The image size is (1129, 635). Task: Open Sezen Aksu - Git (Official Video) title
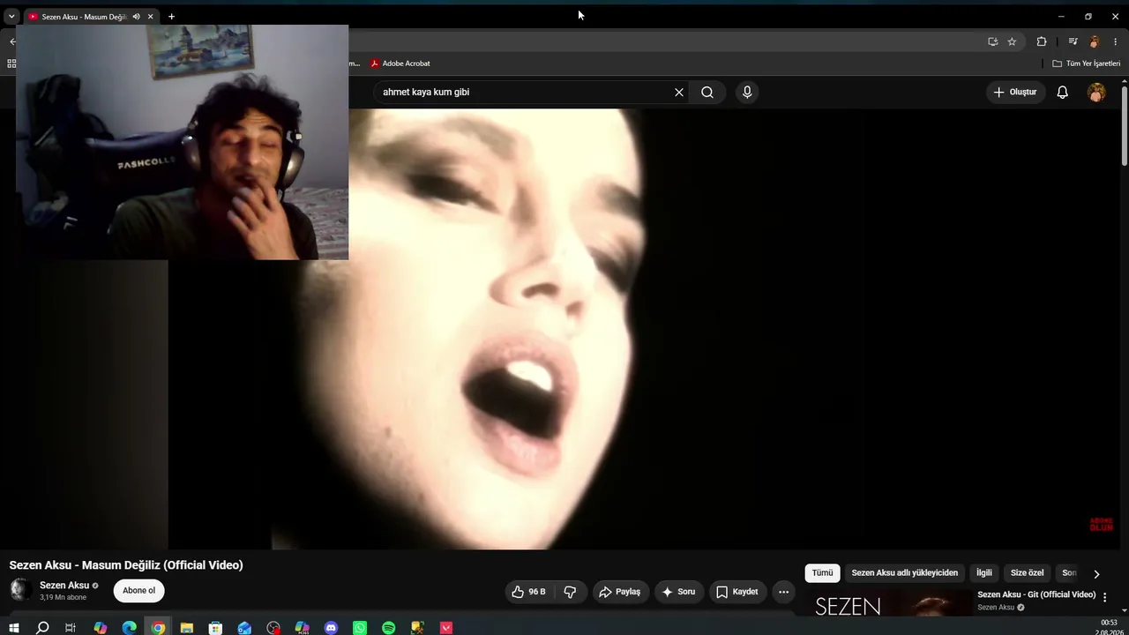1036,594
